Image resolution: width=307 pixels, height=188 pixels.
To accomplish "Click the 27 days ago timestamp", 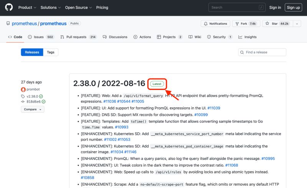I will 31,82.
